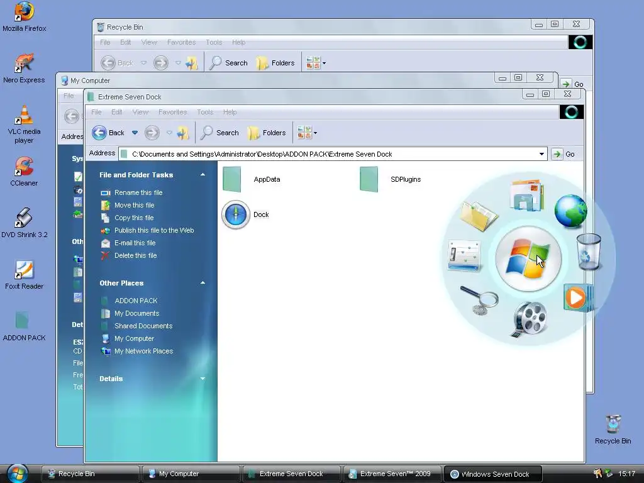Open File menu in Extreme Seven Dock window
644x483 pixels.
click(96, 112)
